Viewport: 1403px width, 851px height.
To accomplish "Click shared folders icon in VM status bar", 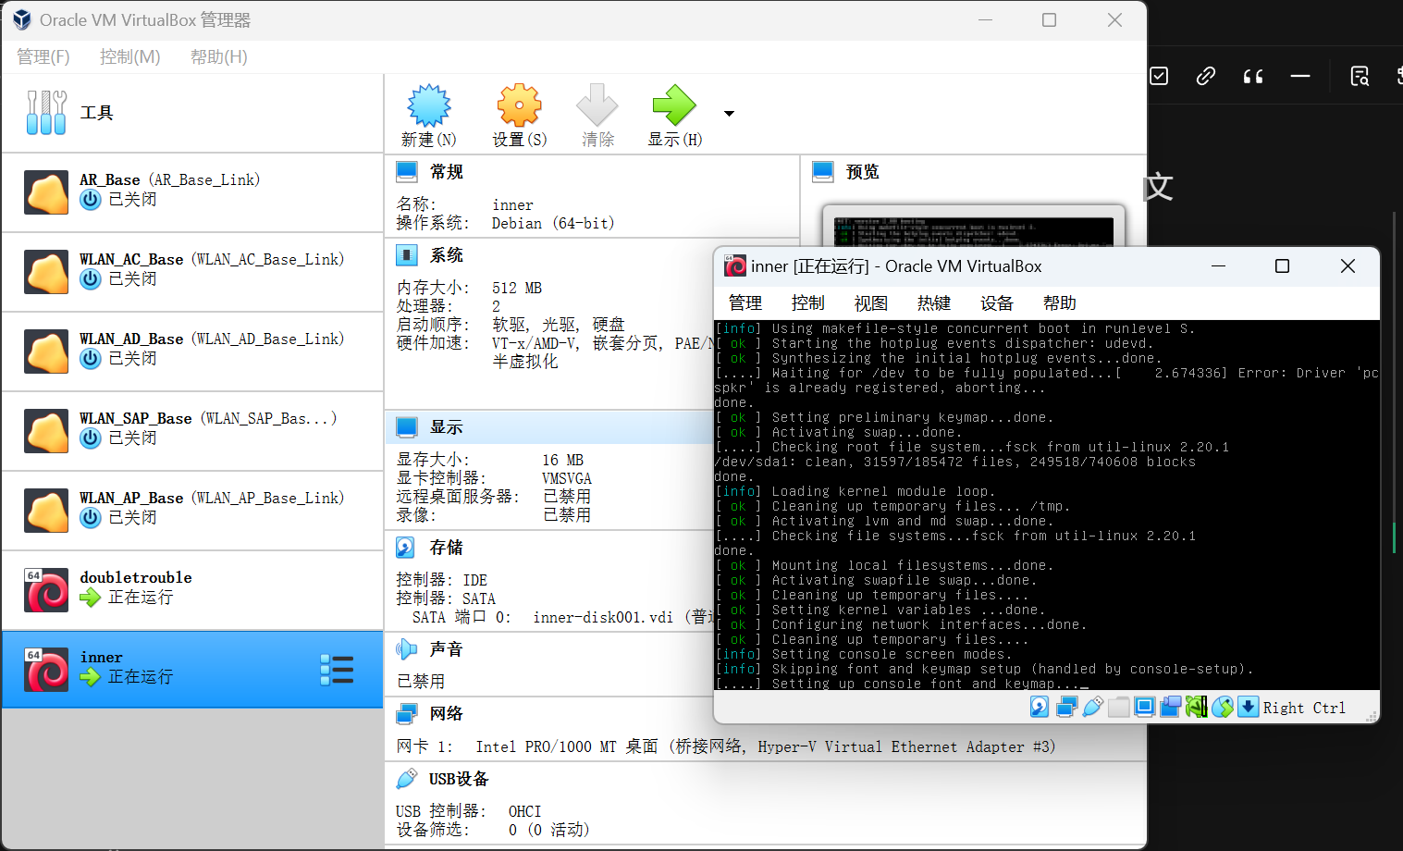I will [x=1118, y=707].
